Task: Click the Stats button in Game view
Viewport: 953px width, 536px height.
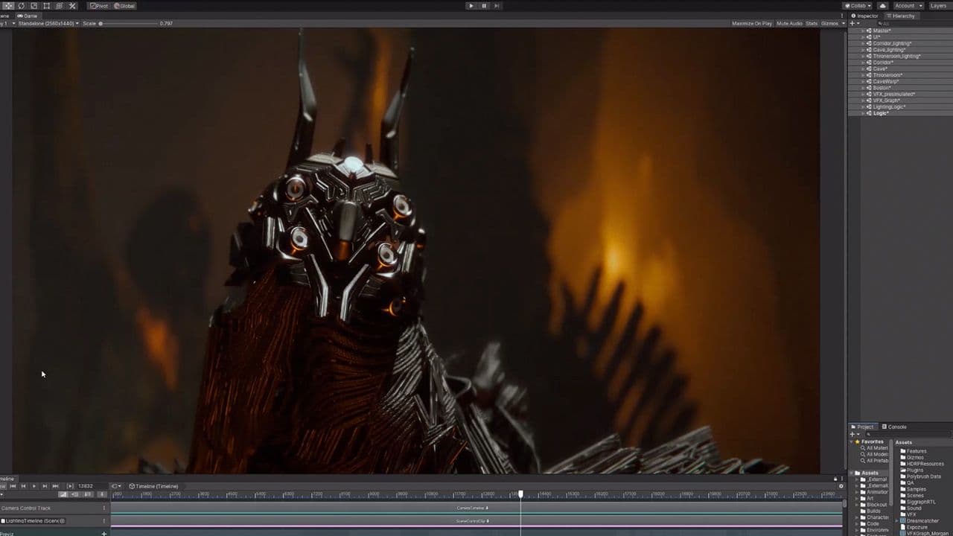Action: pyautogui.click(x=812, y=23)
